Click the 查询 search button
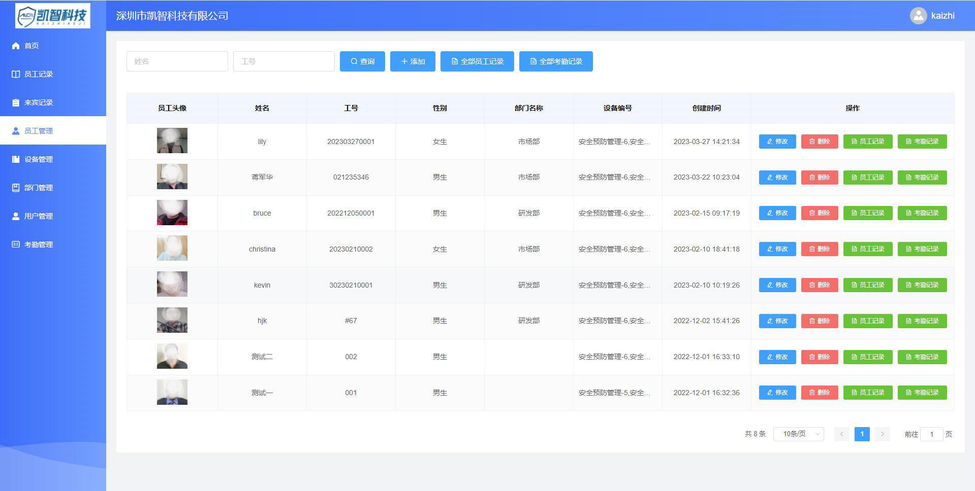975x491 pixels. 362,61
